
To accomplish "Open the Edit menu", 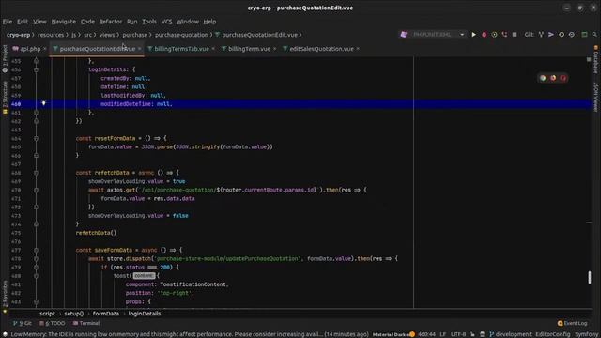I will pyautogui.click(x=23, y=22).
